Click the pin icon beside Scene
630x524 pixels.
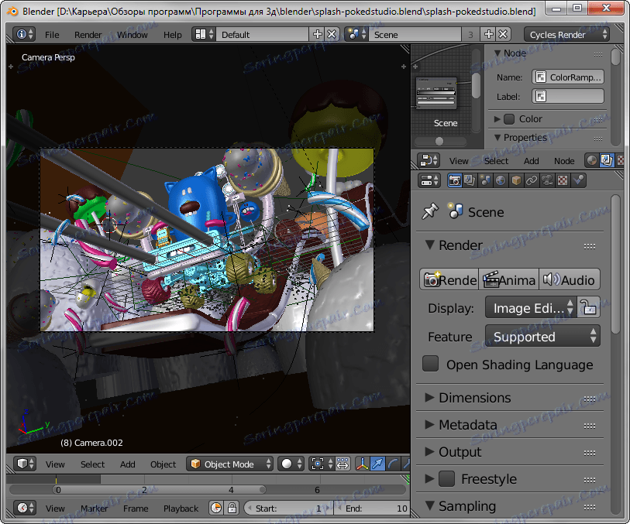click(x=429, y=212)
